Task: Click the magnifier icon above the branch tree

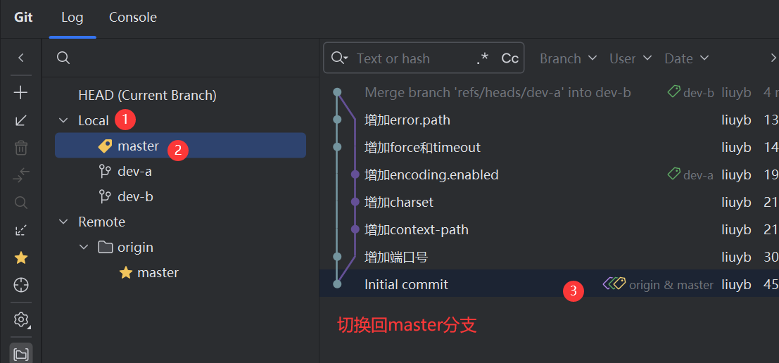Action: pyautogui.click(x=63, y=58)
